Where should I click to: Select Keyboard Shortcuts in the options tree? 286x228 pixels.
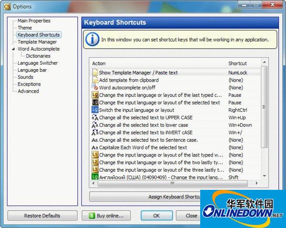tap(39, 35)
